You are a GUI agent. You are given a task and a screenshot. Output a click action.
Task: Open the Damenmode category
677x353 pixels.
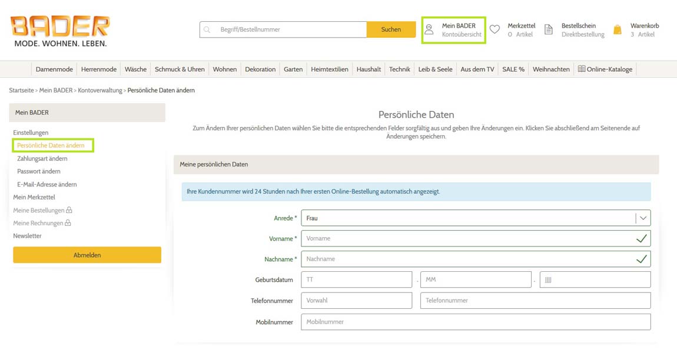click(54, 69)
